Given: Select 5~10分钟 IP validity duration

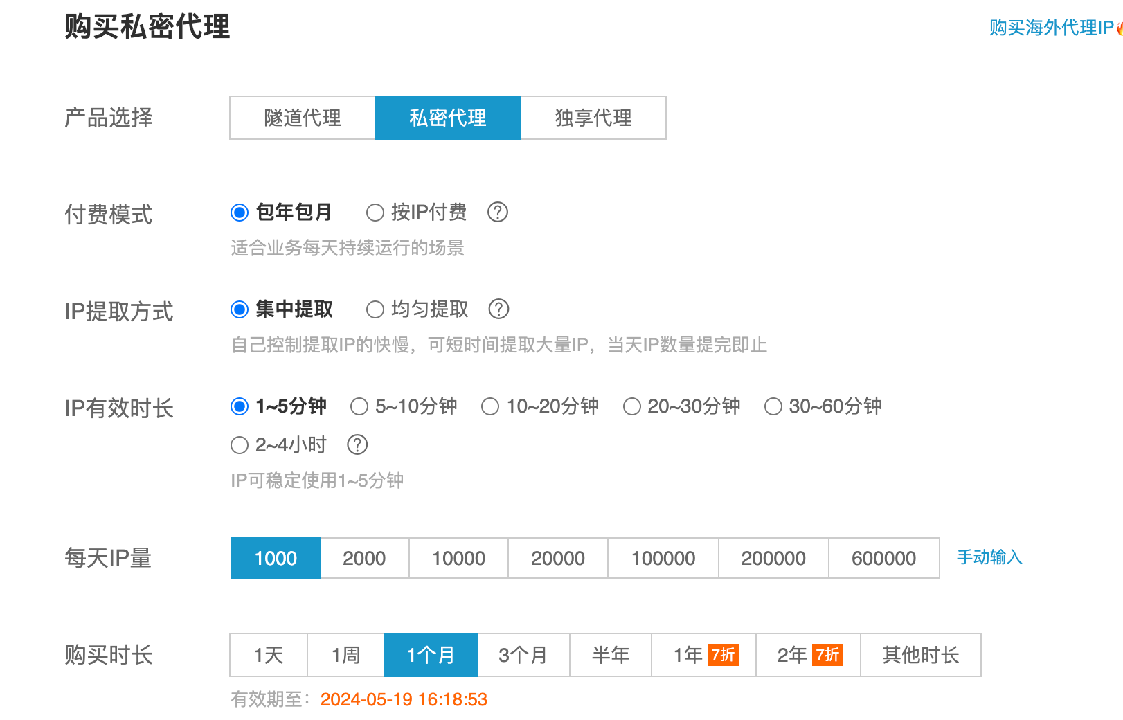Looking at the screenshot, I should pyautogui.click(x=359, y=406).
